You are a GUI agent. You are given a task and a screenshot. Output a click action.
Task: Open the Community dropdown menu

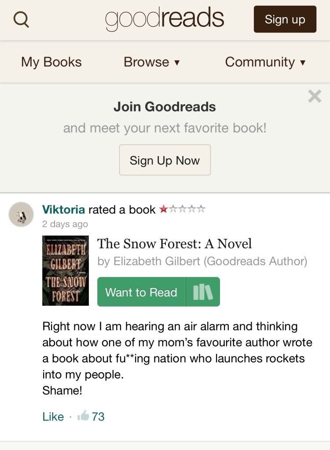(x=265, y=62)
